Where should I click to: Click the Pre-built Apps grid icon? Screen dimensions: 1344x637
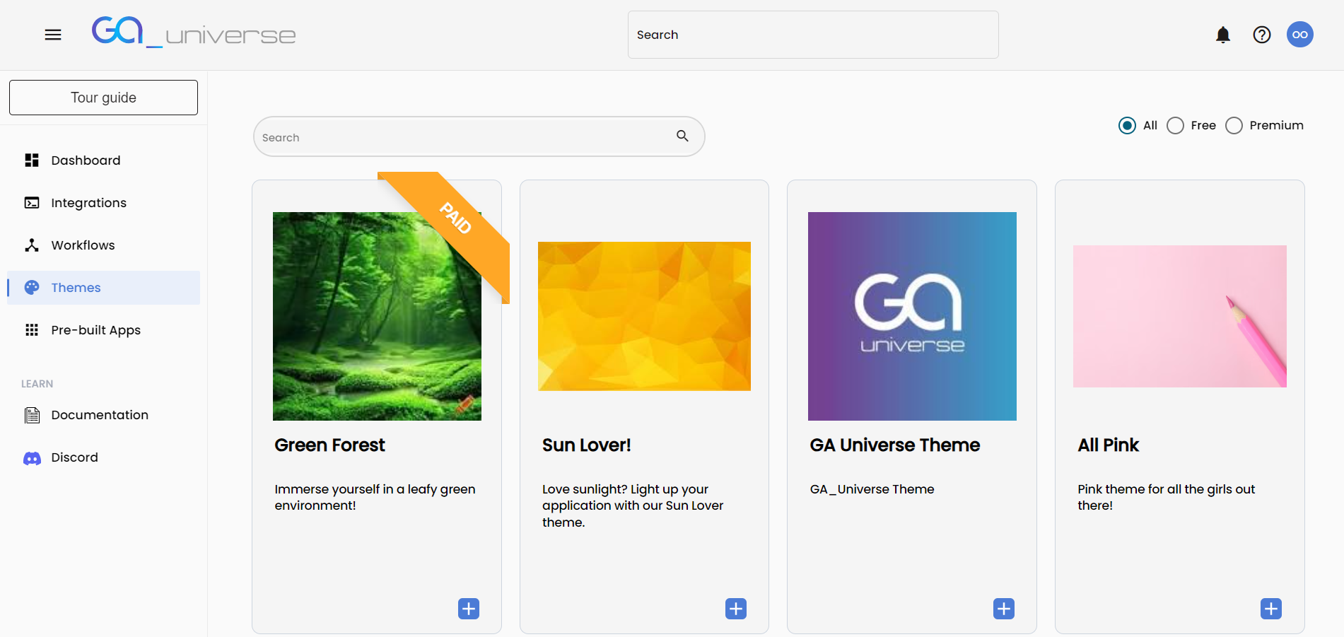click(x=32, y=330)
